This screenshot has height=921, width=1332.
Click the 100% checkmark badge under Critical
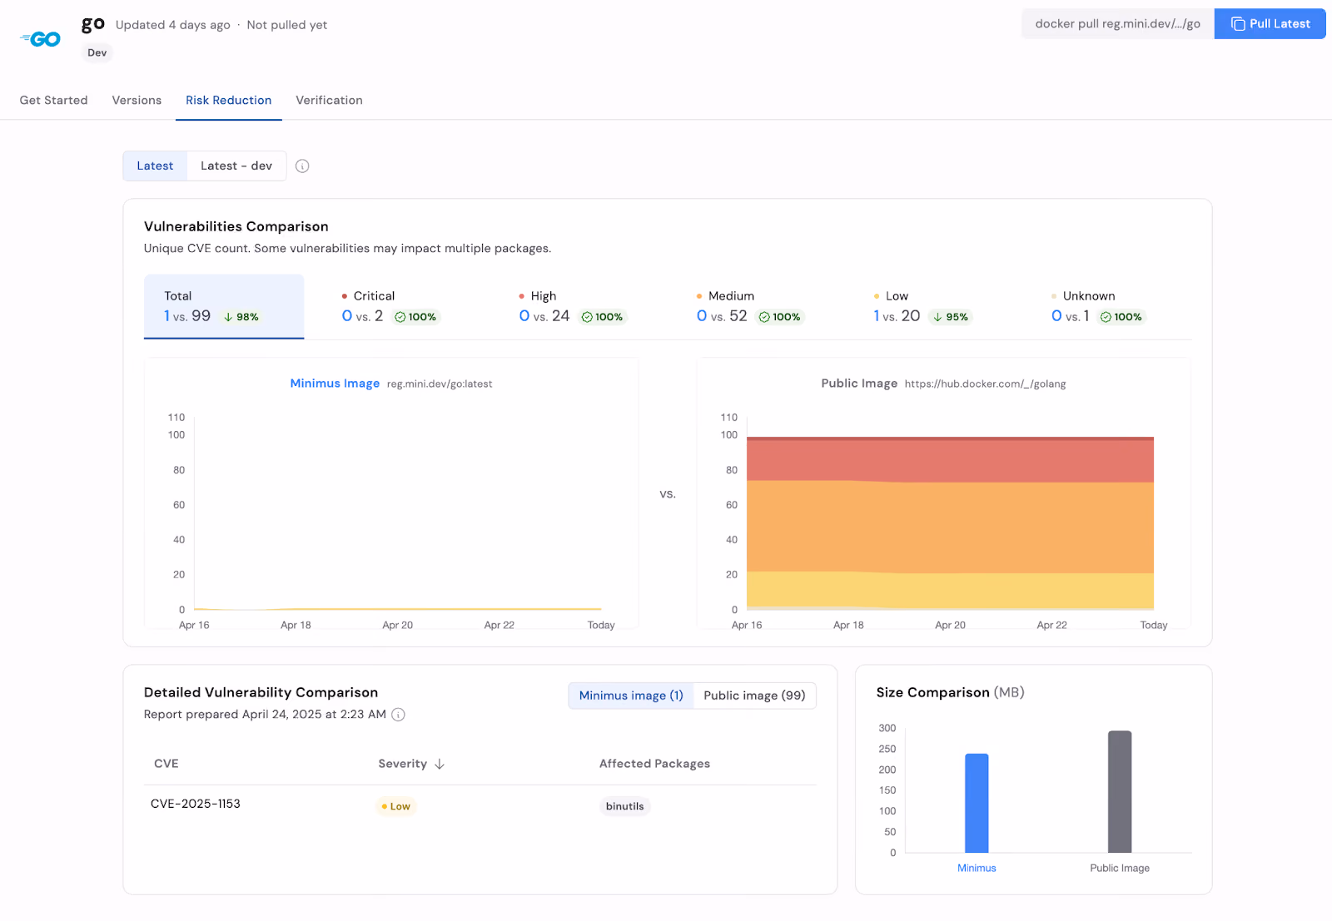415,317
